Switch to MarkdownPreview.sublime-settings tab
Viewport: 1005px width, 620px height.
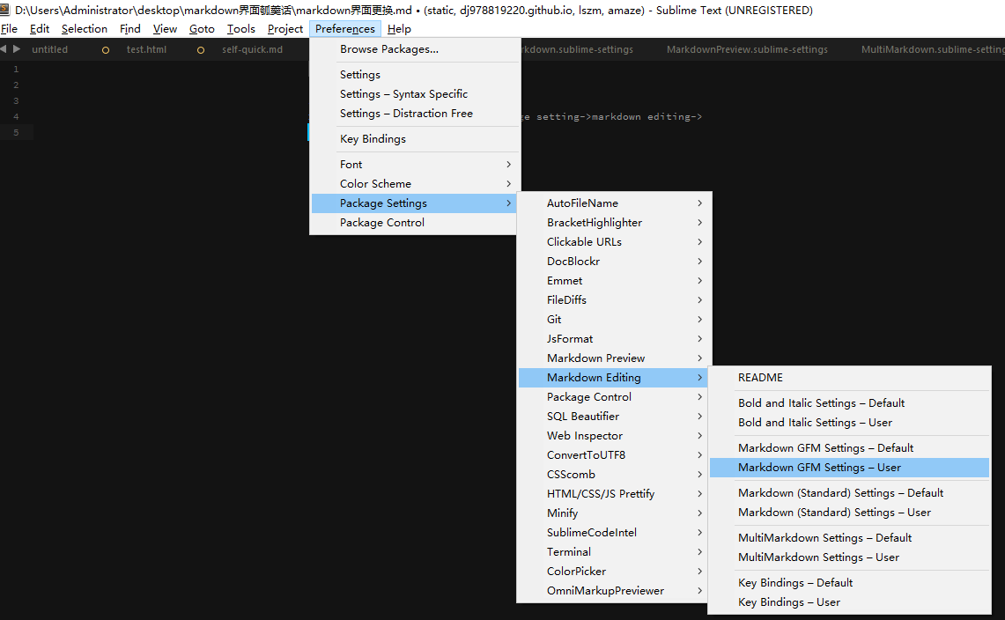click(747, 50)
